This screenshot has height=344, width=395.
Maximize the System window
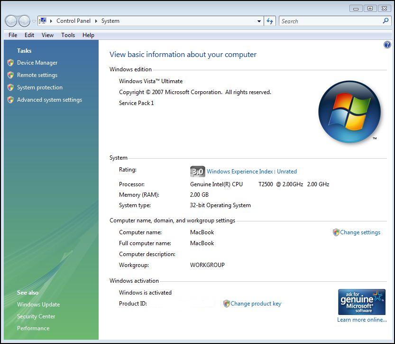[x=370, y=9]
